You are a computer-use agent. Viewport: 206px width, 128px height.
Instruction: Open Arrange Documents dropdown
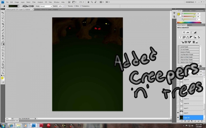pos(102,2)
